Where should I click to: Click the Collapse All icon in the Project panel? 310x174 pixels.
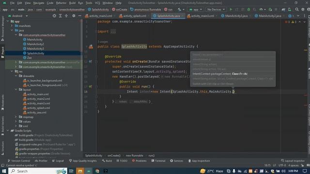(x=66, y=16)
